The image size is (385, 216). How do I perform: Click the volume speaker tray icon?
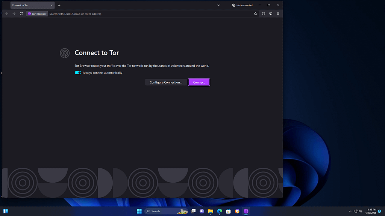point(360,211)
